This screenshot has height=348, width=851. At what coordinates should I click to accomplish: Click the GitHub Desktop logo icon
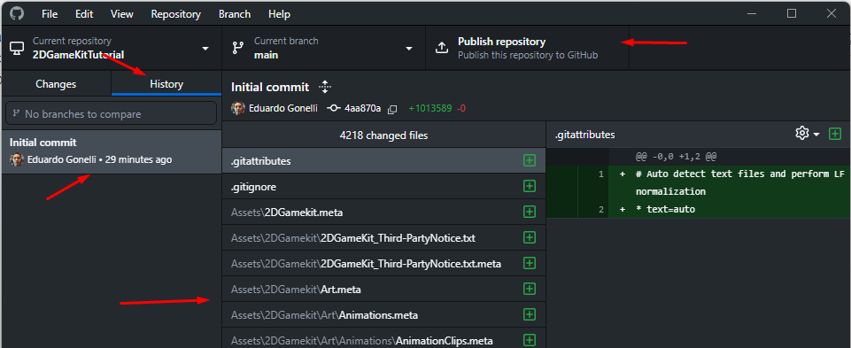pos(18,13)
